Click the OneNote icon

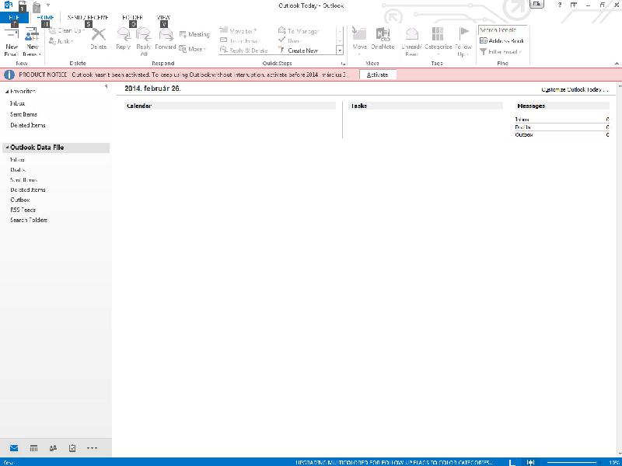click(383, 34)
